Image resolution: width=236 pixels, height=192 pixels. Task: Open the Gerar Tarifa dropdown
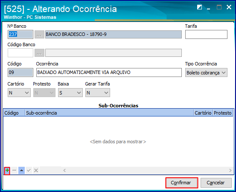(98, 93)
